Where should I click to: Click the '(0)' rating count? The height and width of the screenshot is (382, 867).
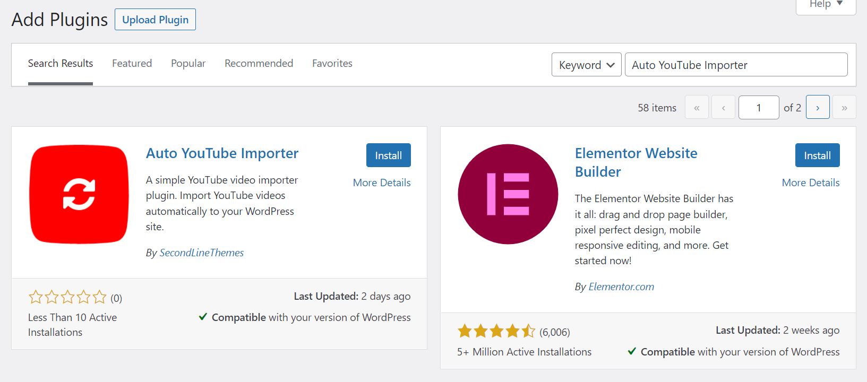[x=116, y=298]
